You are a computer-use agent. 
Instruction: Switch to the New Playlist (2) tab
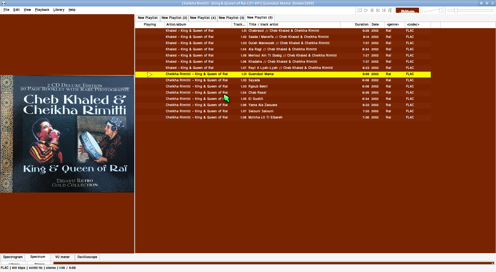174,18
